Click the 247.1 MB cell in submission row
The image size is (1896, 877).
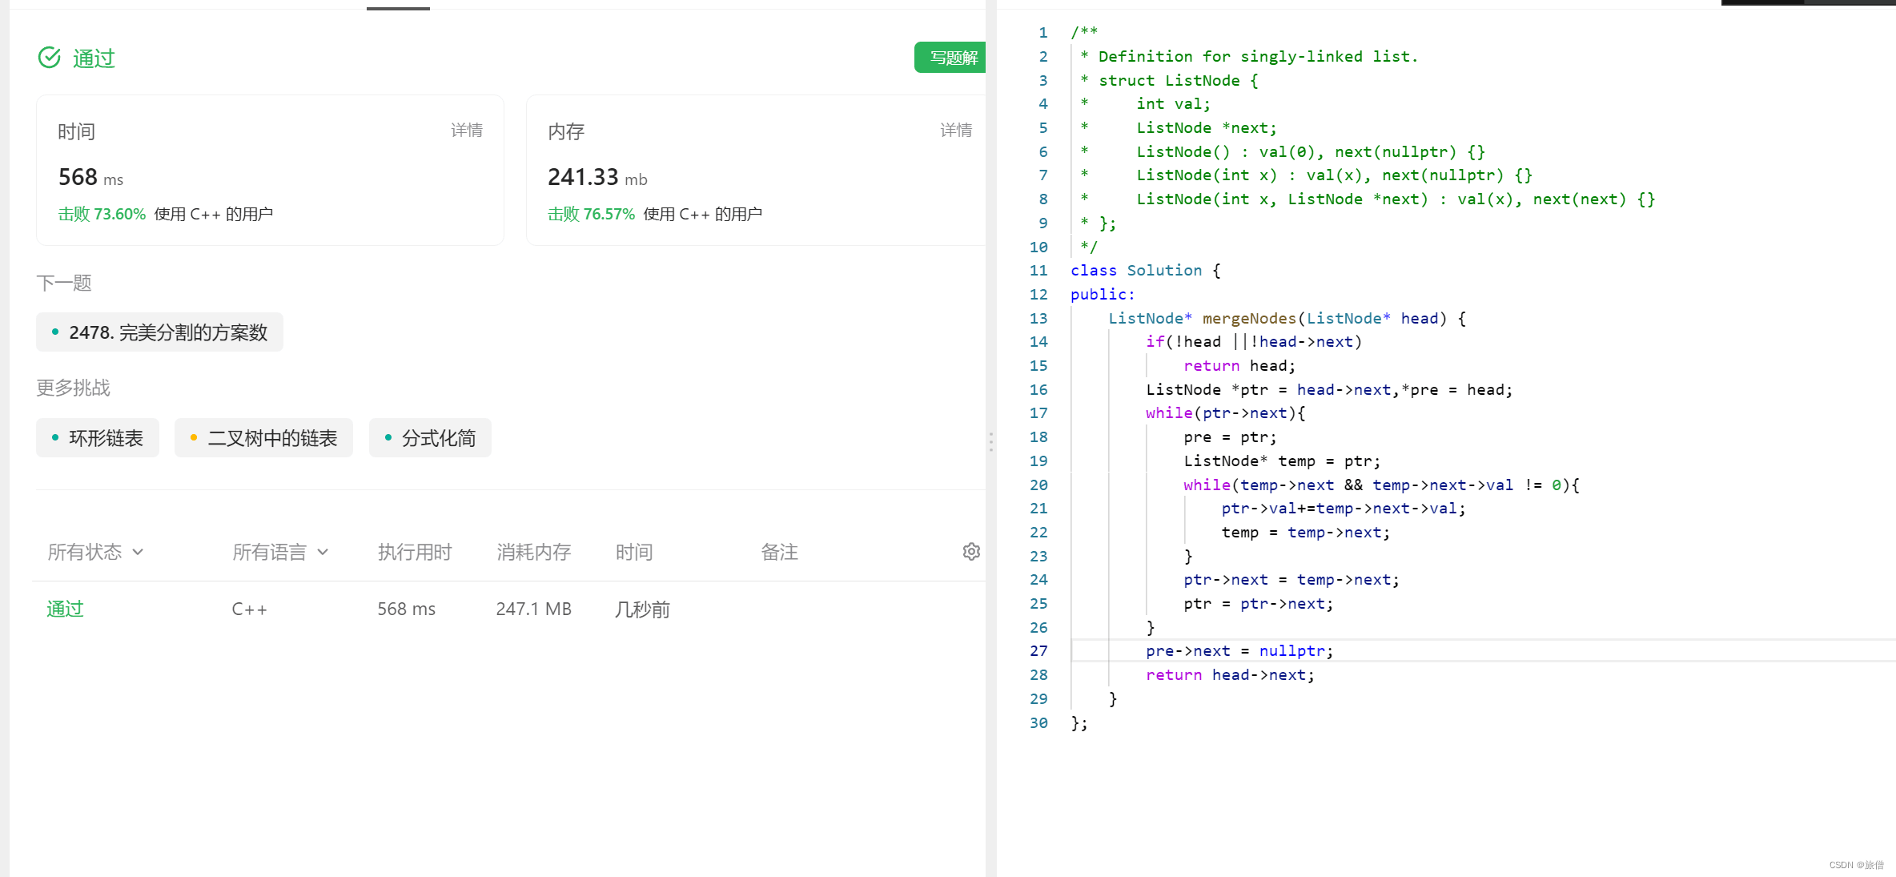pyautogui.click(x=533, y=609)
